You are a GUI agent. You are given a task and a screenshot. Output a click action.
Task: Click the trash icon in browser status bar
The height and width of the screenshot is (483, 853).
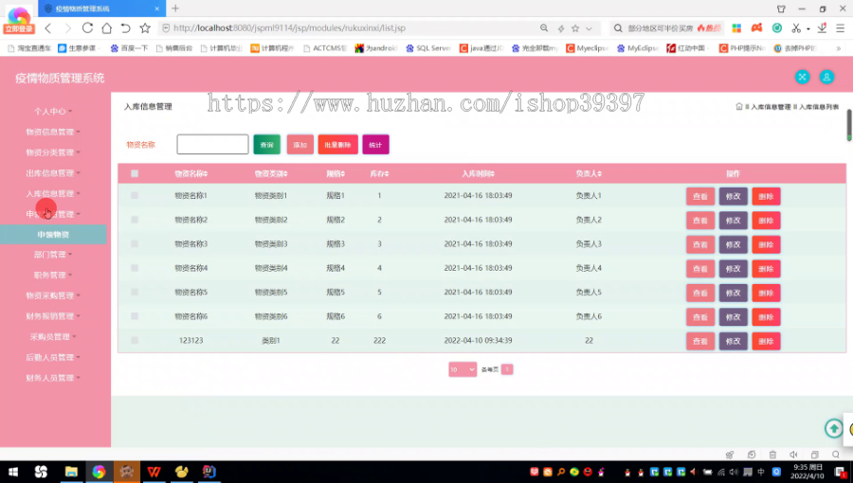pos(772,455)
